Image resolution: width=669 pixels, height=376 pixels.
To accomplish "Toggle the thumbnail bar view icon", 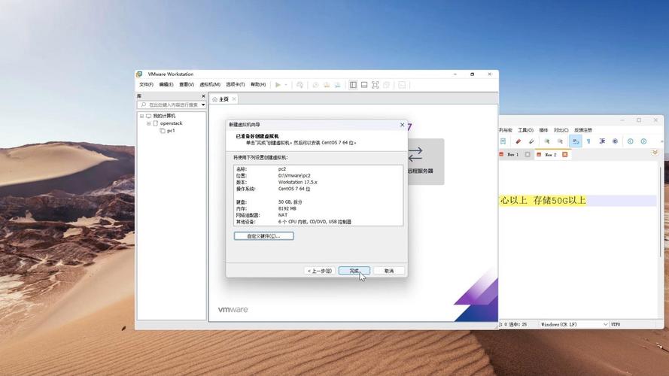I will [364, 85].
